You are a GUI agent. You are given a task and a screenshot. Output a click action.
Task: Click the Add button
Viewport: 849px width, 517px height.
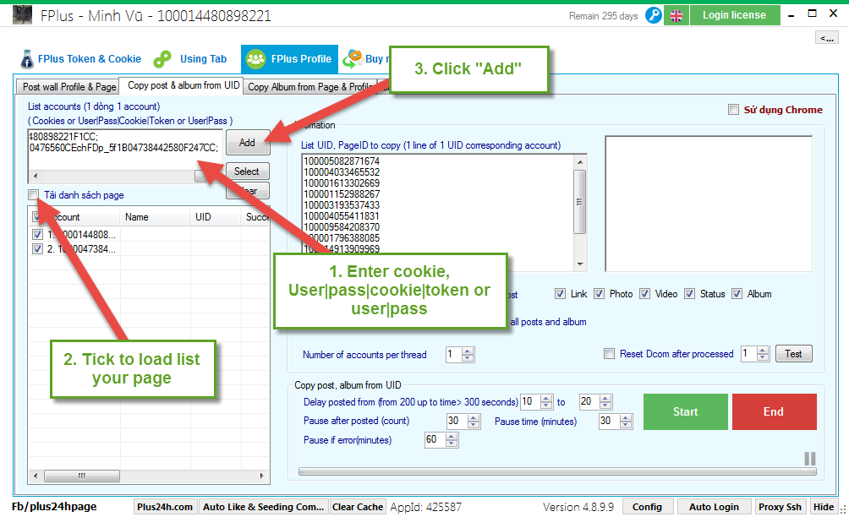248,142
